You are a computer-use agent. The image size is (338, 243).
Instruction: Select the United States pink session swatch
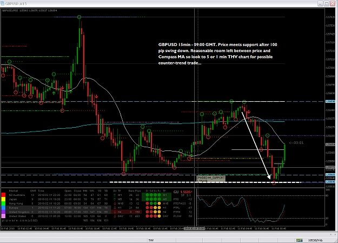point(3,216)
